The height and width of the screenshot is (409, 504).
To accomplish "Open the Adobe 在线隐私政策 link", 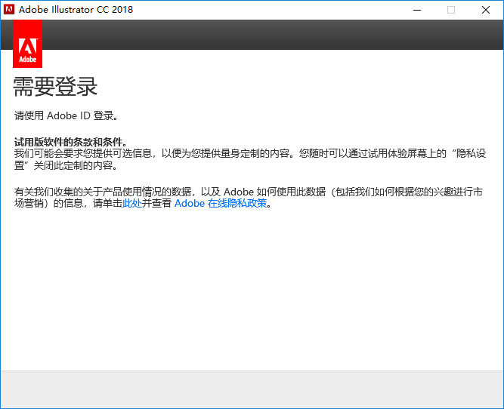I will coord(221,203).
